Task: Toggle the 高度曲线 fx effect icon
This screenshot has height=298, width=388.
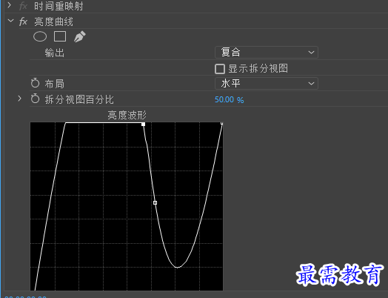Action: point(23,21)
